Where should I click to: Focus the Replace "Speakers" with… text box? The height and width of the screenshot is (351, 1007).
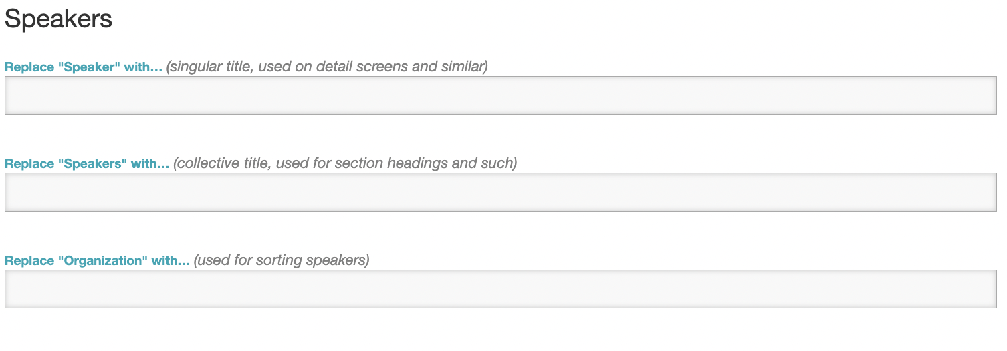click(x=500, y=192)
